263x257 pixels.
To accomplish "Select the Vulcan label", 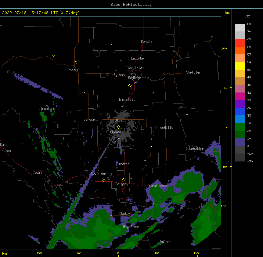I will click(166, 242).
